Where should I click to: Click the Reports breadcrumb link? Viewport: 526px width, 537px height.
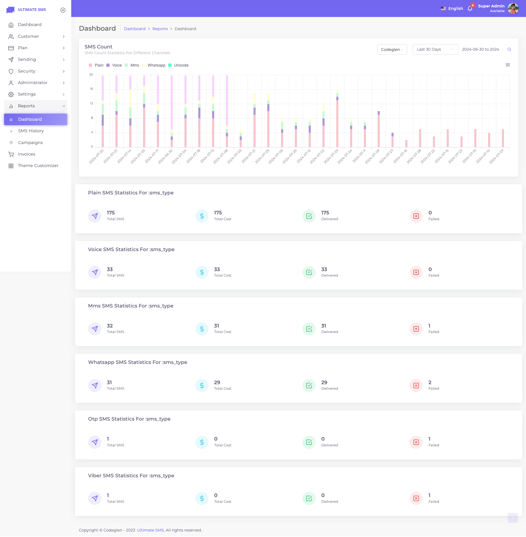pyautogui.click(x=160, y=29)
